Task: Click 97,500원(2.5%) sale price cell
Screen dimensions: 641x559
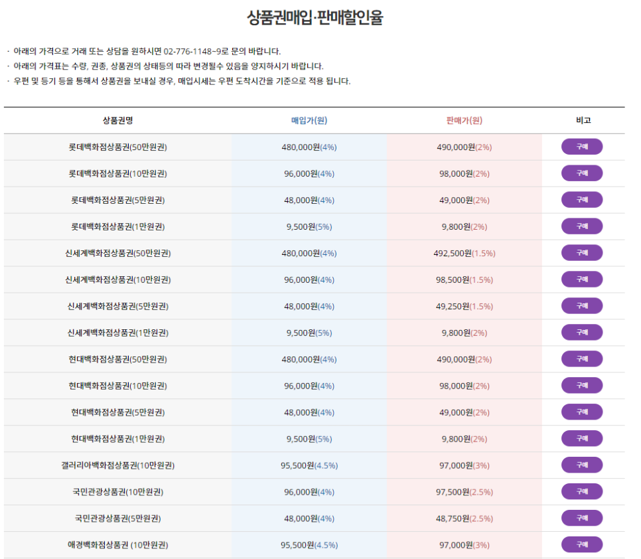Action: pos(464,493)
